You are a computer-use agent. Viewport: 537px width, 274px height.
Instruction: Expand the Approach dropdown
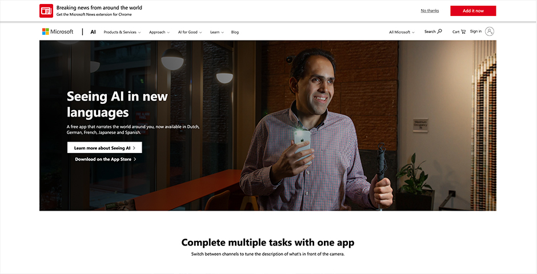pos(159,32)
